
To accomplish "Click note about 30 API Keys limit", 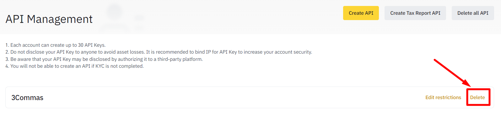I will (56, 45).
